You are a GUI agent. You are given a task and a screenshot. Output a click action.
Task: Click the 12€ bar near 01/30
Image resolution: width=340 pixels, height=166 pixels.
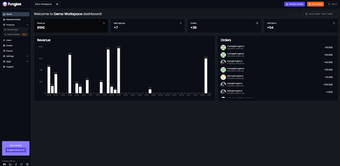(150, 91)
